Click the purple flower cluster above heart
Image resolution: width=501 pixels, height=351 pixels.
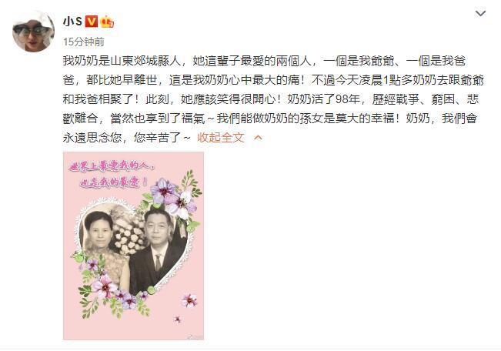point(174,195)
